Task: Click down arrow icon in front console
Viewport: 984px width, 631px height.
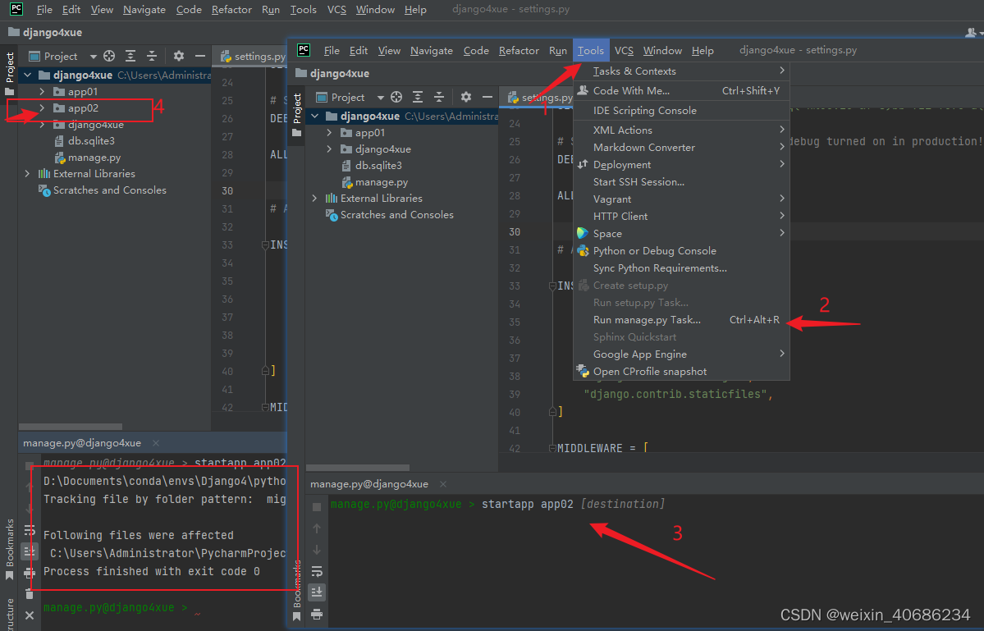Action: [317, 550]
